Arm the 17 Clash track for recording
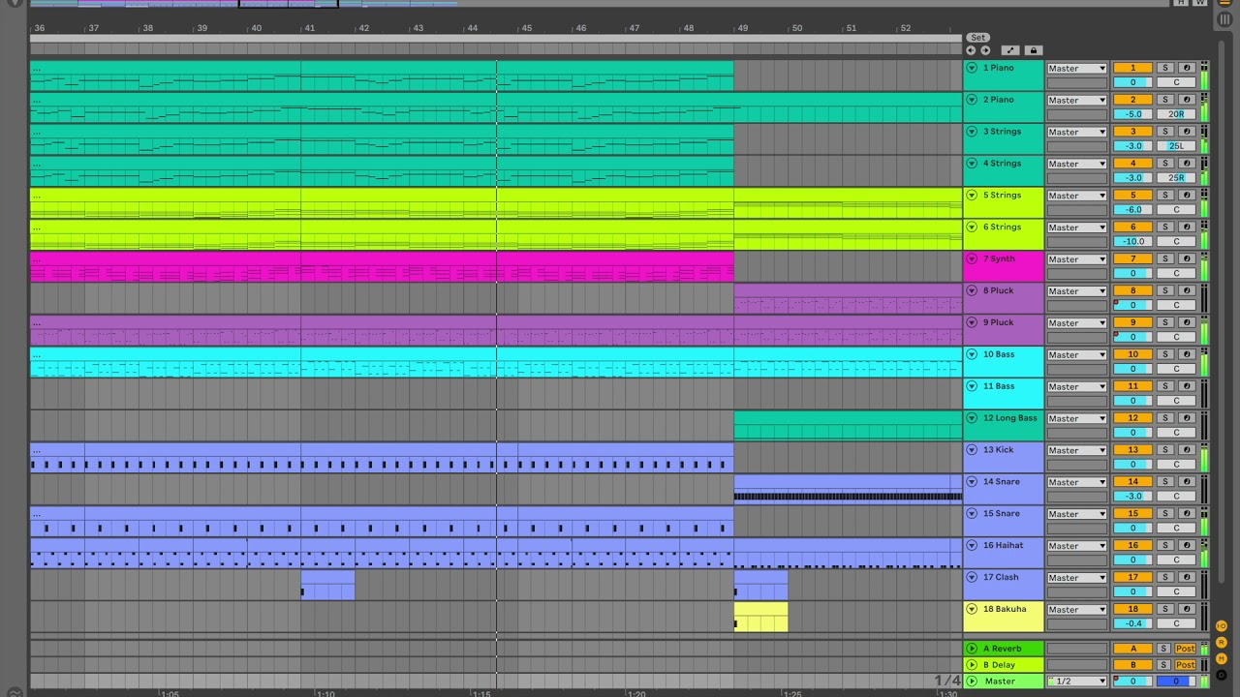 pyautogui.click(x=1186, y=578)
